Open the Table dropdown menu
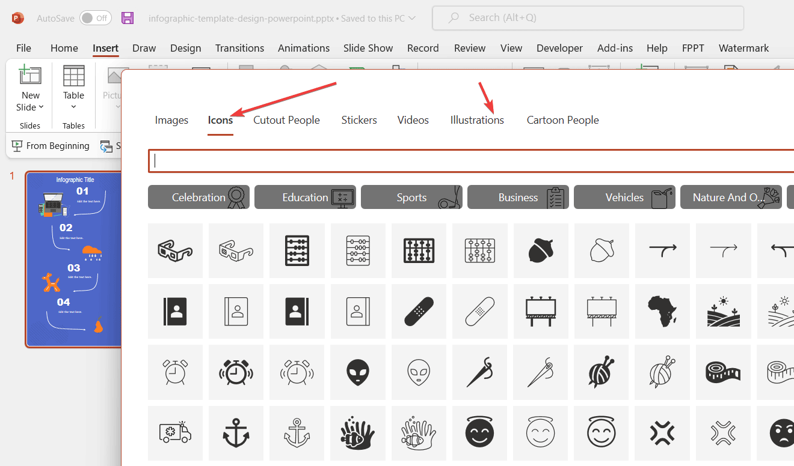The height and width of the screenshot is (466, 794). pyautogui.click(x=73, y=107)
